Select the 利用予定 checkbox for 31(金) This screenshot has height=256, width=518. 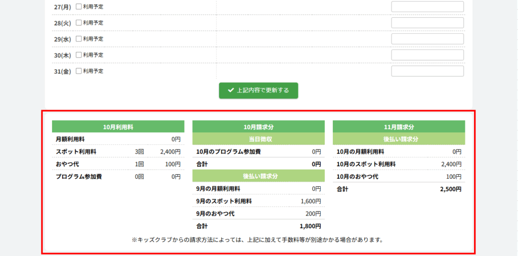(78, 71)
